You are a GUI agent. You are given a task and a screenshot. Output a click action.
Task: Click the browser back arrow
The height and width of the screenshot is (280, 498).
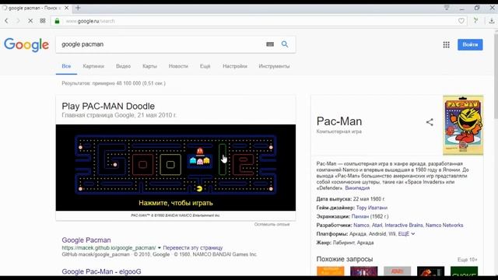pyautogui.click(x=7, y=21)
